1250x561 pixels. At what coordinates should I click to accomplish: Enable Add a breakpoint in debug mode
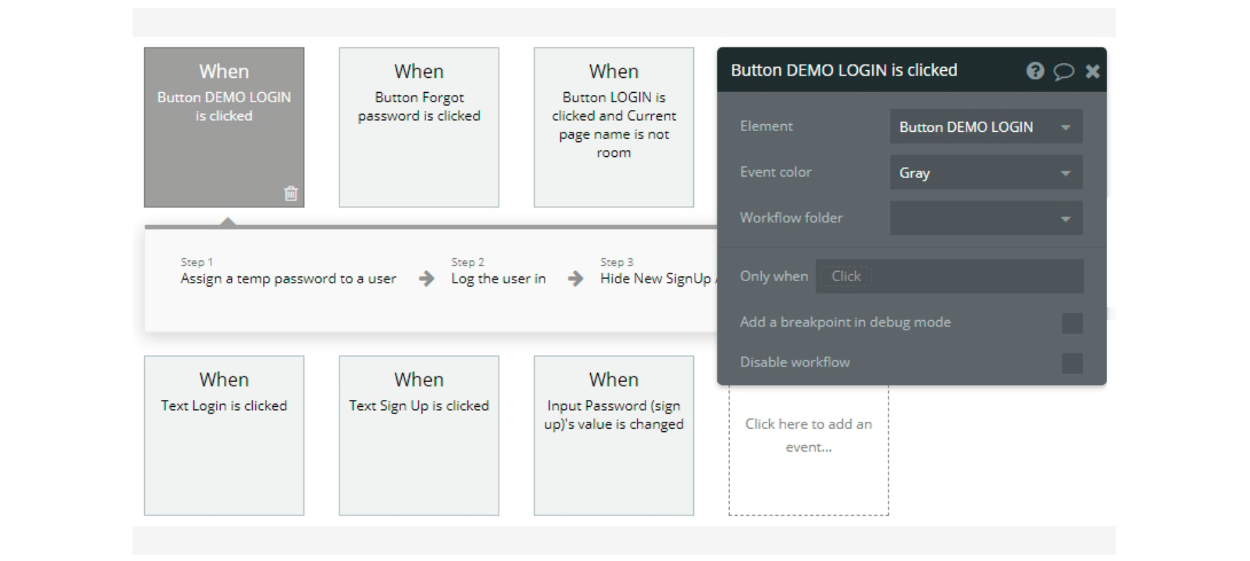[1072, 323]
